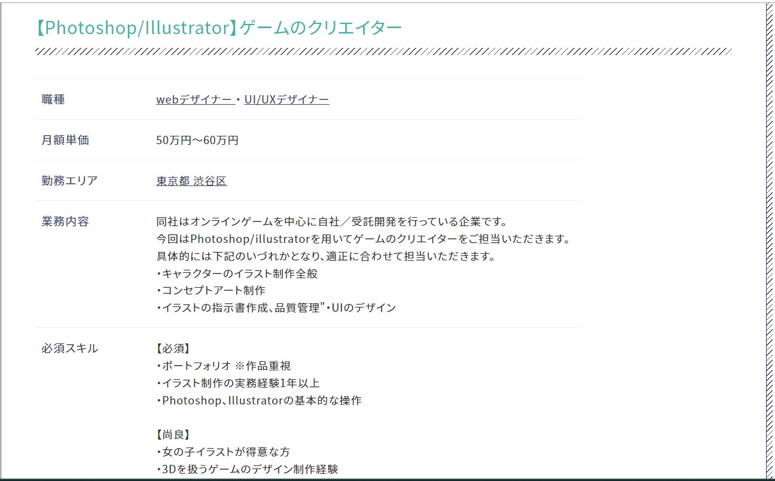Click the line starting 今回はPhotoshop/illustrator
This screenshot has width=775, height=481.
(364, 239)
